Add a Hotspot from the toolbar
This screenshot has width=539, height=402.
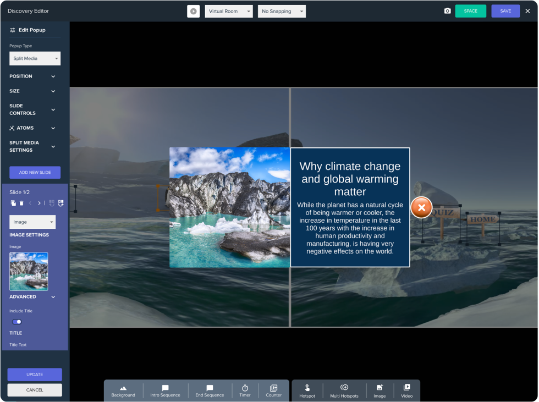click(x=307, y=390)
